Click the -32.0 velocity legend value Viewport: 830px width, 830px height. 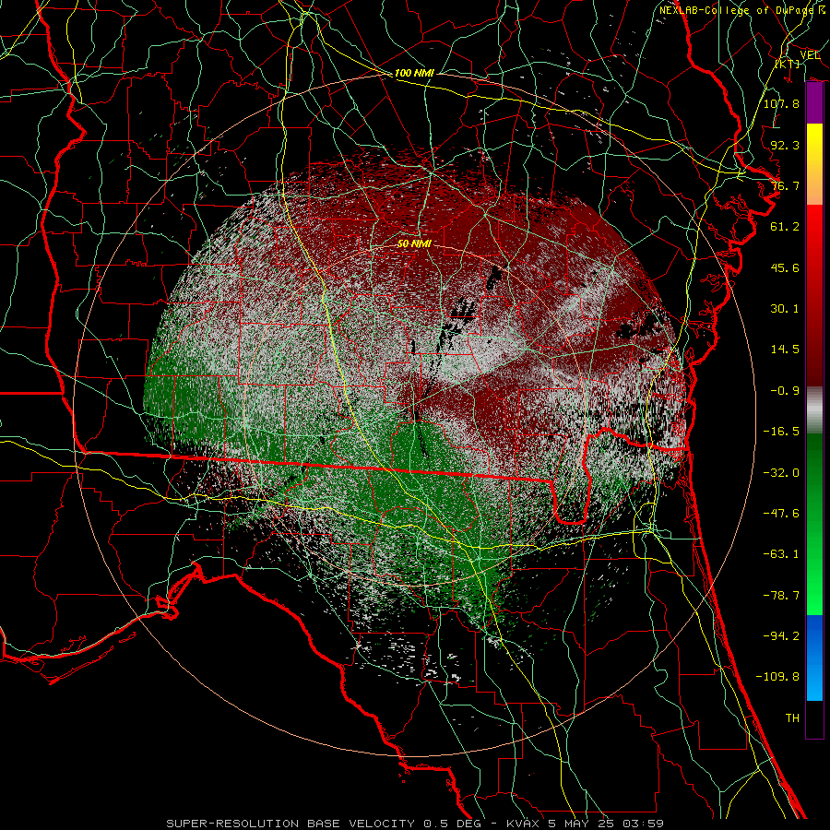[781, 473]
